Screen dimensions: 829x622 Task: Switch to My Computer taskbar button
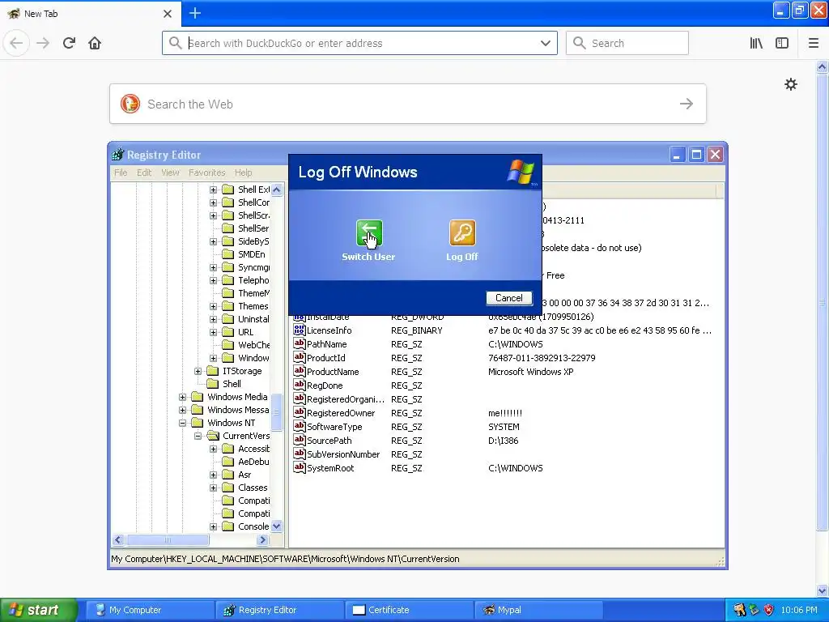coord(150,610)
